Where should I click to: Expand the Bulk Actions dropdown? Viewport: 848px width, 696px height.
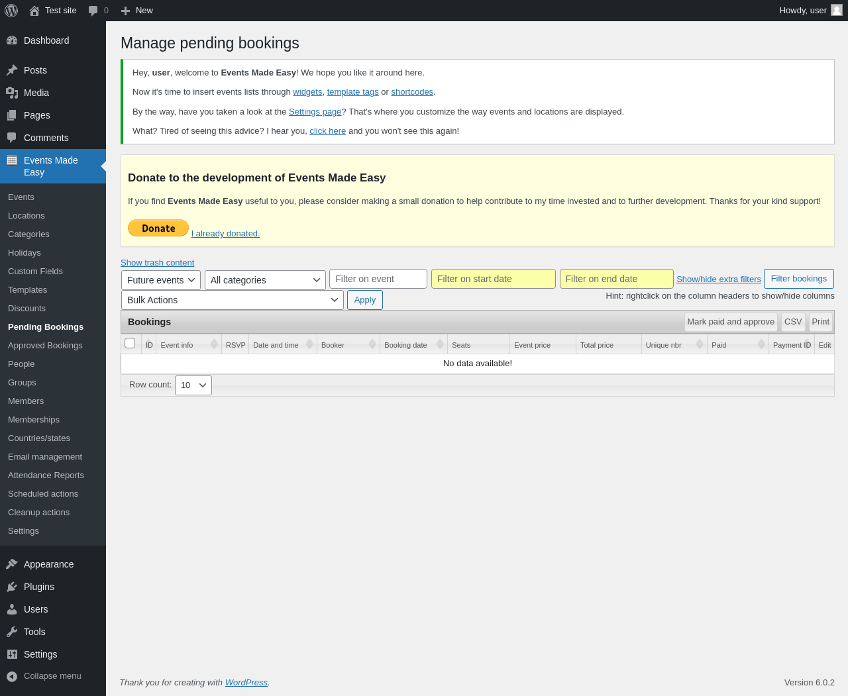(x=233, y=300)
